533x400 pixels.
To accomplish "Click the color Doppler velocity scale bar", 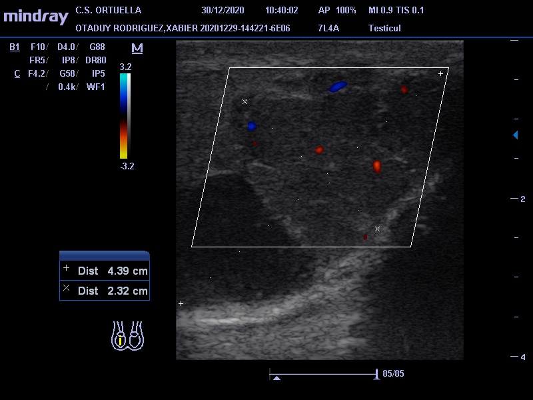I will click(125, 115).
